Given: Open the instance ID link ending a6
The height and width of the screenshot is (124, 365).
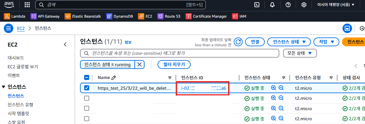Looking at the screenshot, I should 203,88.
